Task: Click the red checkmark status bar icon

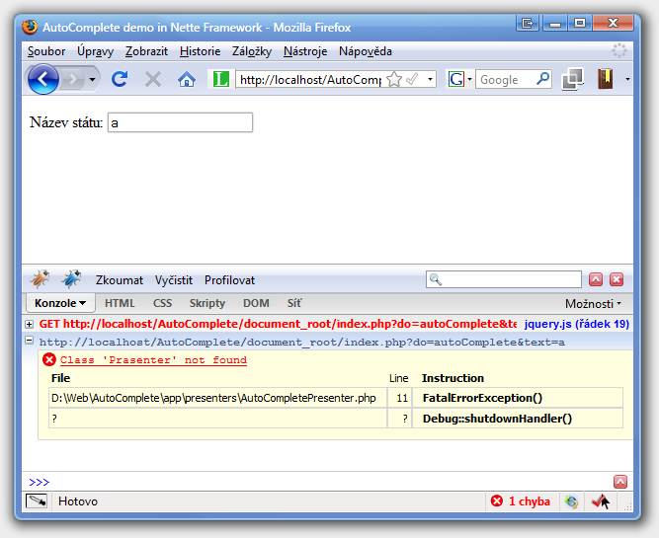Action: pos(600,501)
